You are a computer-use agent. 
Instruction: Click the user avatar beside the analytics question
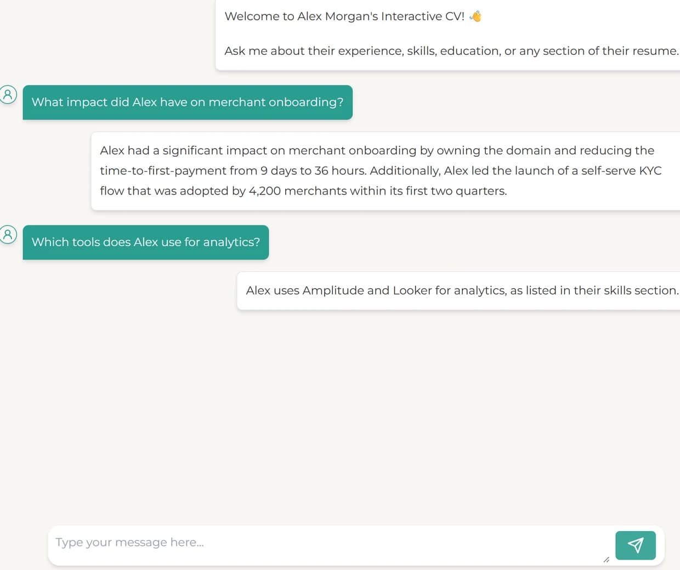8,235
